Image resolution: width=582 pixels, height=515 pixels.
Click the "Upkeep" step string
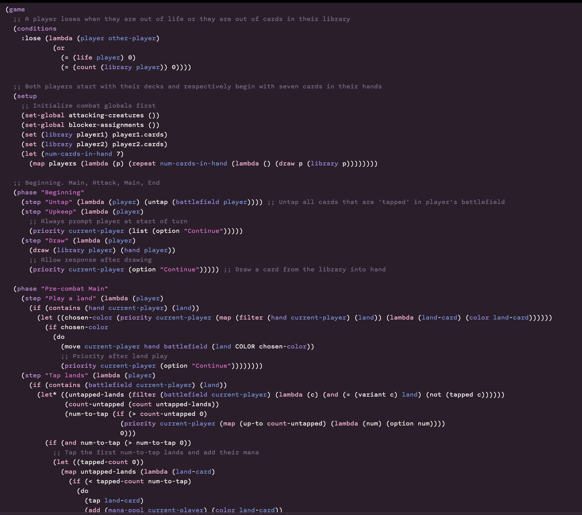(x=61, y=212)
